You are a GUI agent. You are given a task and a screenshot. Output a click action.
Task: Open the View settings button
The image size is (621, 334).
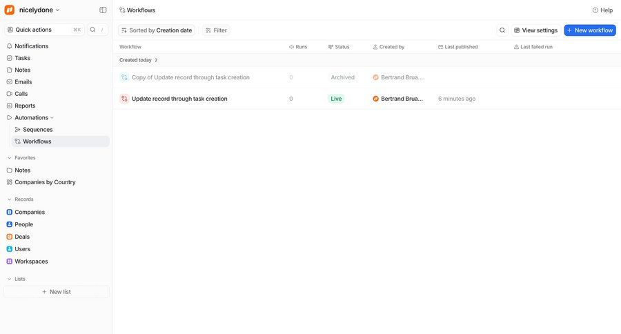point(535,30)
